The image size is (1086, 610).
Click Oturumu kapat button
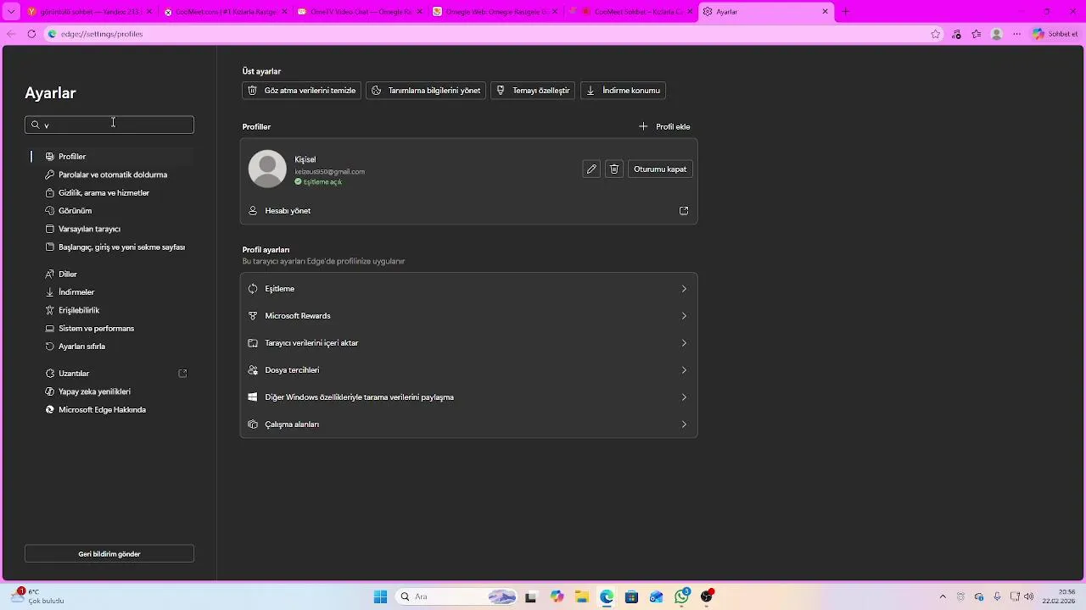pos(660,169)
